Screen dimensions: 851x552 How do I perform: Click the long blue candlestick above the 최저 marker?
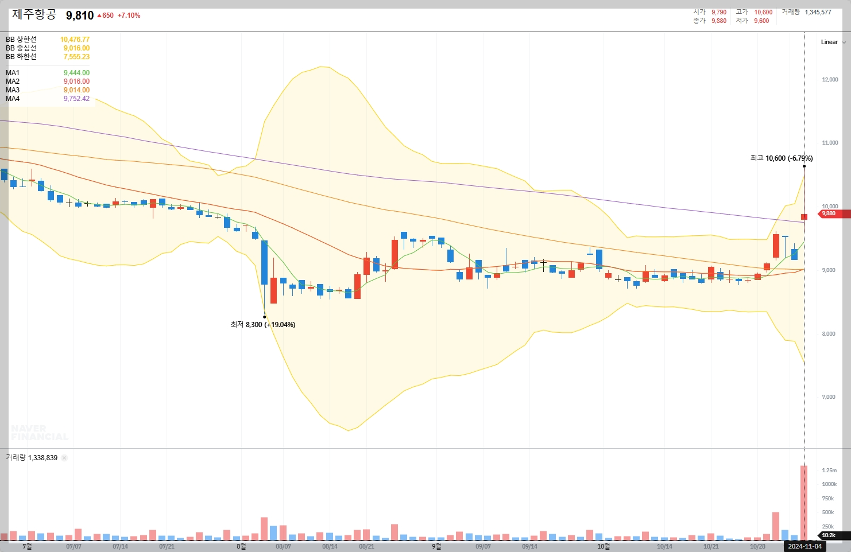tap(264, 262)
